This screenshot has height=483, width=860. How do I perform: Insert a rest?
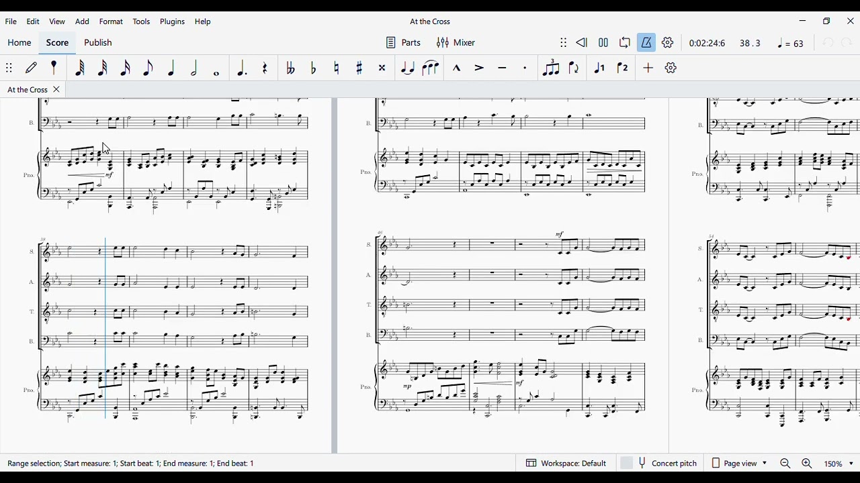click(x=265, y=68)
